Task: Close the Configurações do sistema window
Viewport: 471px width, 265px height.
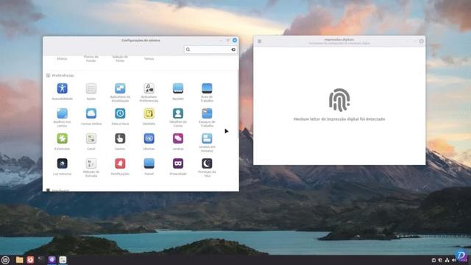Action: pos(235,40)
